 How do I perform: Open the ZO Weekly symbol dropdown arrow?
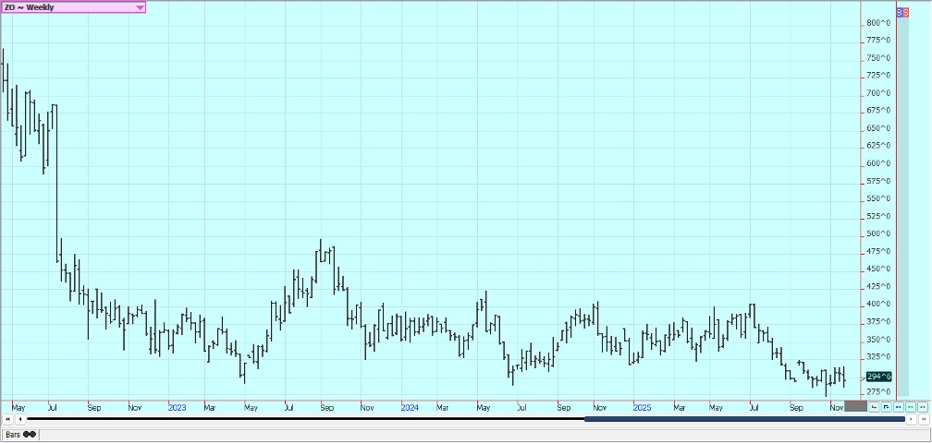140,7
